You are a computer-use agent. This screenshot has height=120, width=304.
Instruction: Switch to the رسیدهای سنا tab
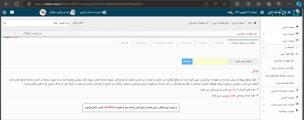click(x=141, y=43)
